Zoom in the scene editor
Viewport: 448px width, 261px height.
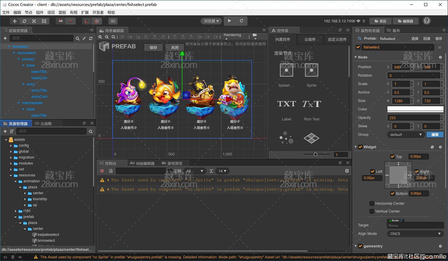coord(100,37)
